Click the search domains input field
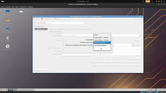This screenshot has height=93, width=166. pos(101,54)
